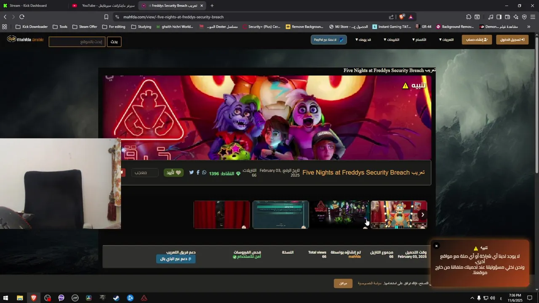Click the ادعمنا عبر PayPal button
Viewport: 539px width, 303px height.
coord(329,40)
